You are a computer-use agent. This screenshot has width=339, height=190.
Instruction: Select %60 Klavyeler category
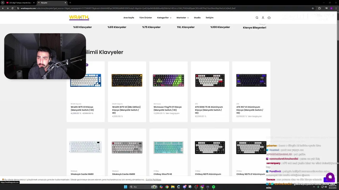coord(82,27)
